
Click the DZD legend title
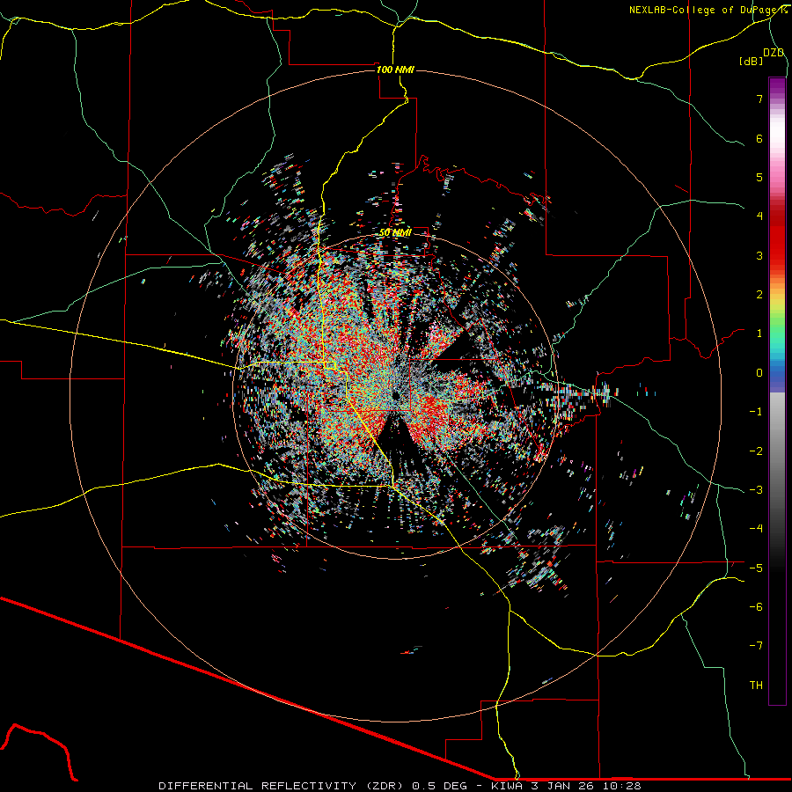point(773,53)
